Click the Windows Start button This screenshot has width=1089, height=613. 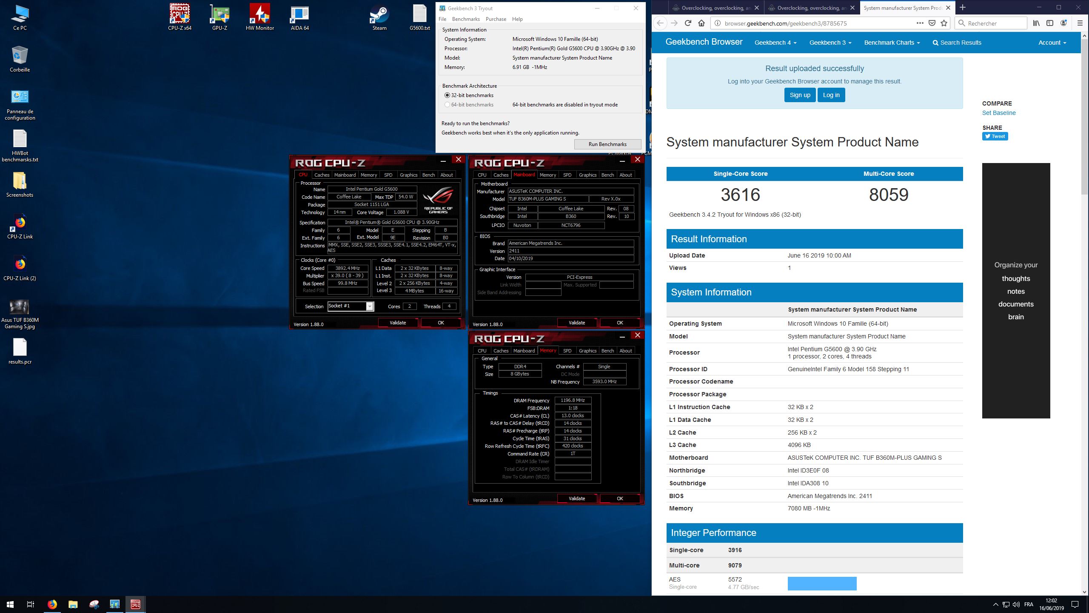[x=10, y=604]
